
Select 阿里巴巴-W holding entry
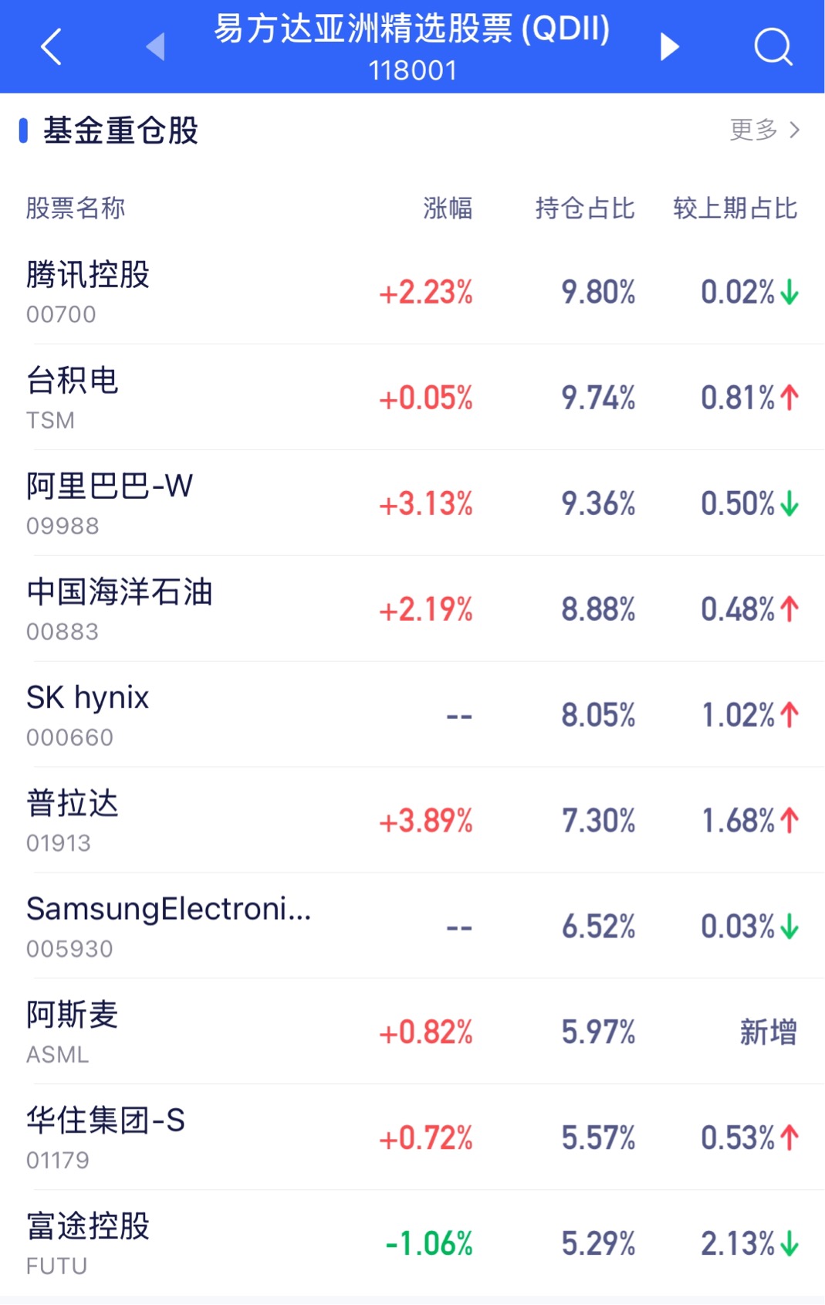[412, 503]
